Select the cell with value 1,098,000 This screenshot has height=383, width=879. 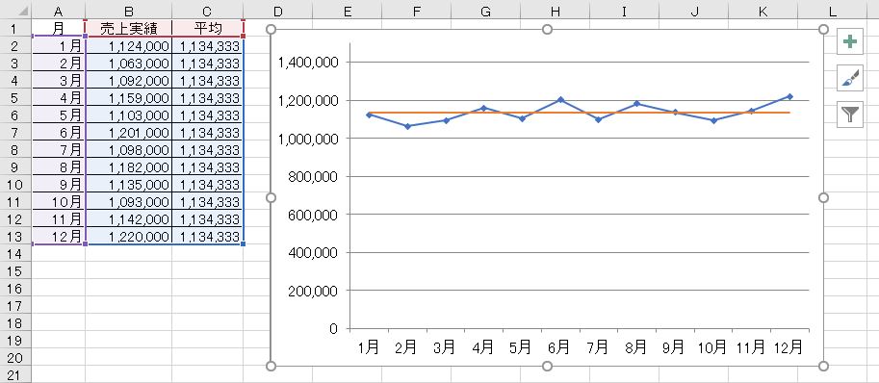click(x=128, y=150)
